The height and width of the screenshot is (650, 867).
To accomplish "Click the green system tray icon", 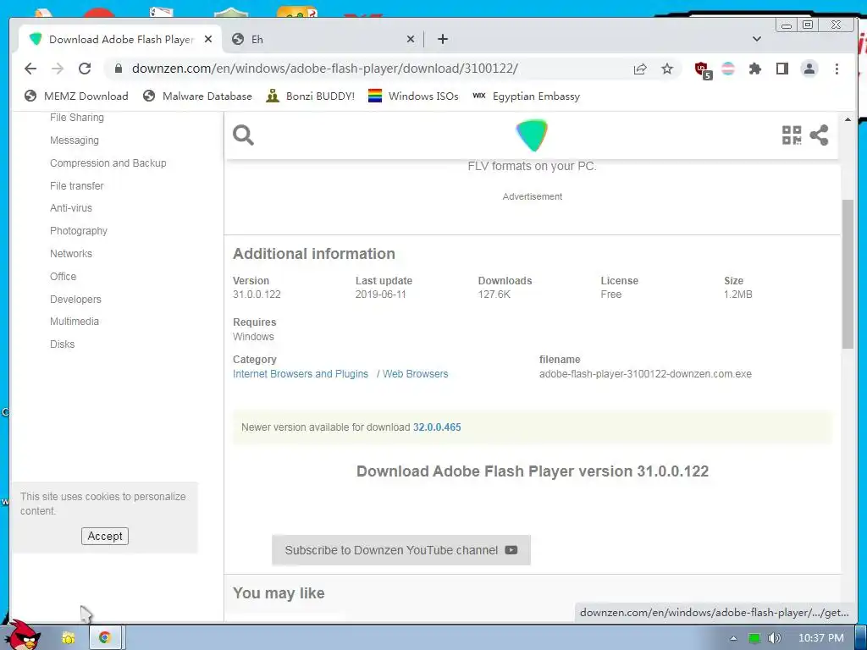I will [754, 638].
